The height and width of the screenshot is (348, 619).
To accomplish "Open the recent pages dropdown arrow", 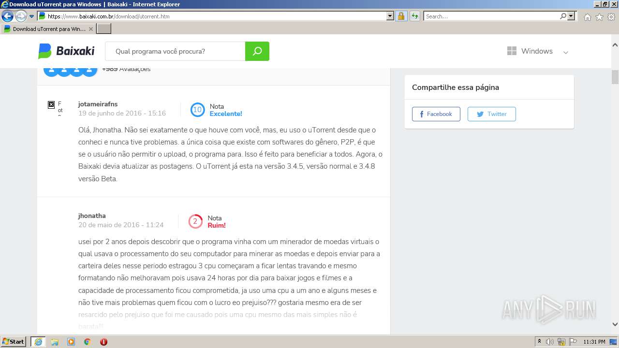I will click(32, 16).
